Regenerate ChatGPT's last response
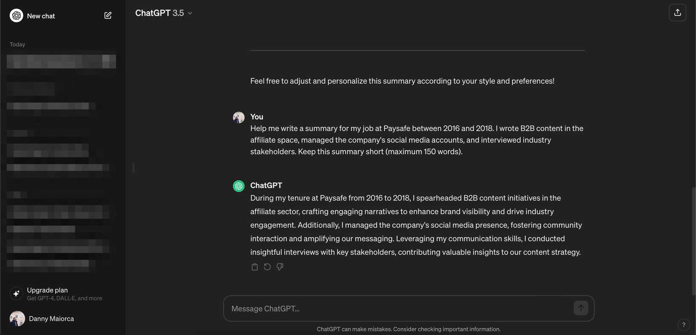Image resolution: width=696 pixels, height=335 pixels. coord(267,266)
